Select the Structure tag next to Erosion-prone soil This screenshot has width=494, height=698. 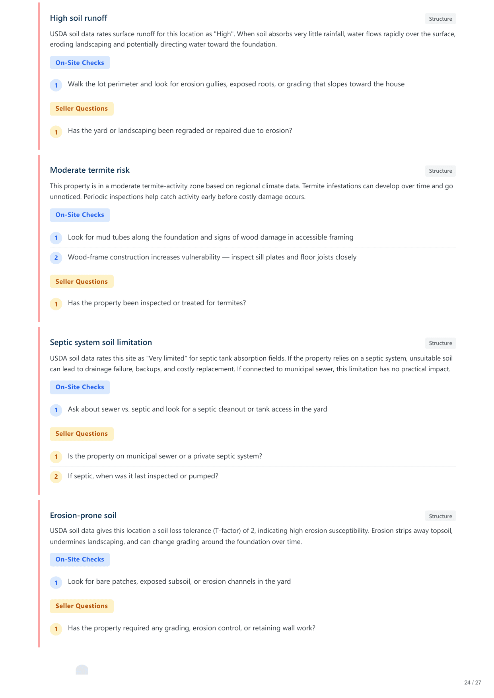pyautogui.click(x=440, y=516)
